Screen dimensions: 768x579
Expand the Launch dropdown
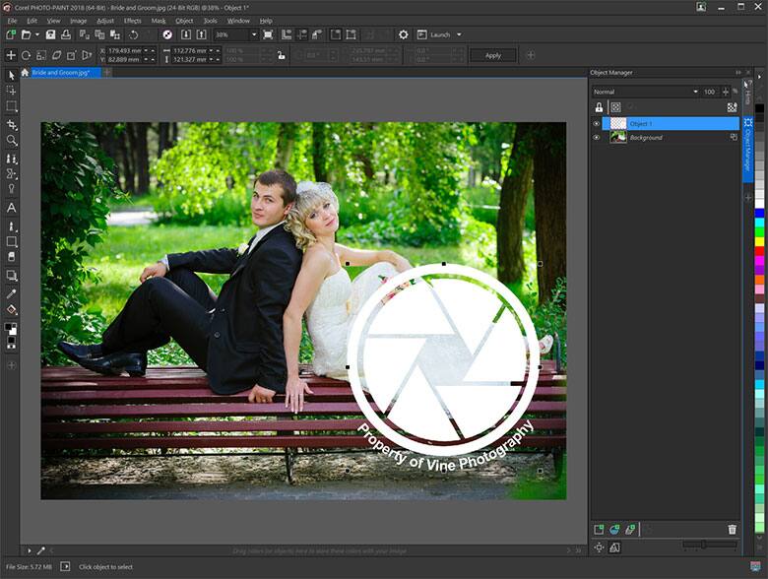point(458,34)
